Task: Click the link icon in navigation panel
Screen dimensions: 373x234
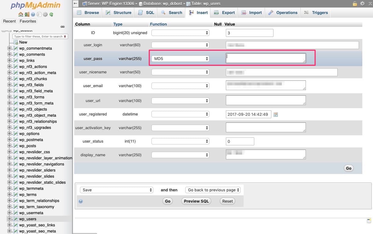Action: coord(63,27)
